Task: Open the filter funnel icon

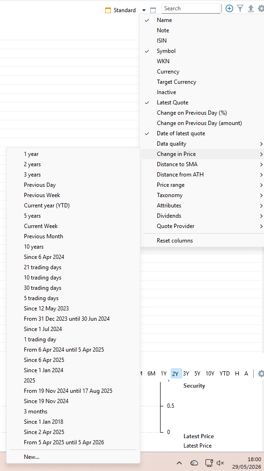Action: pyautogui.click(x=240, y=8)
